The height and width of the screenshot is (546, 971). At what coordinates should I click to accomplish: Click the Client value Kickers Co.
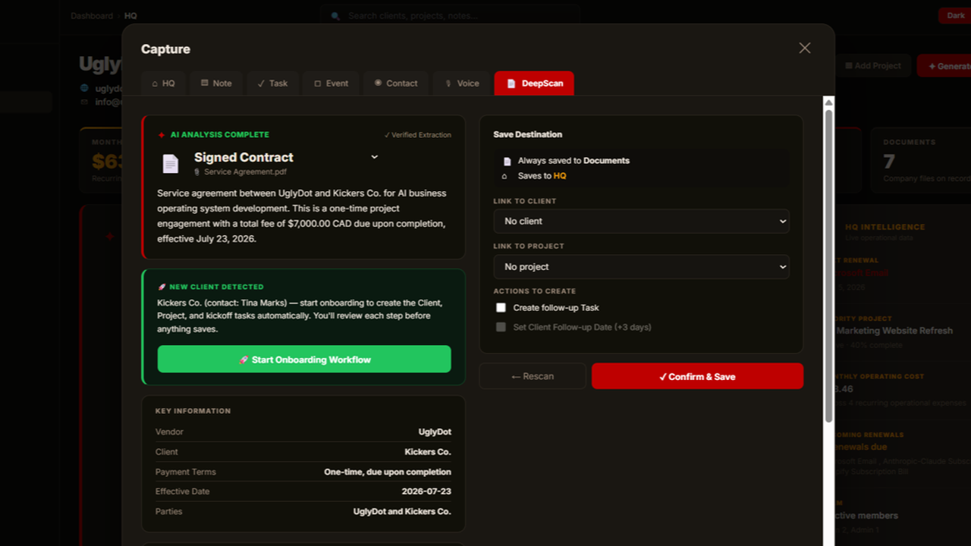[428, 452]
